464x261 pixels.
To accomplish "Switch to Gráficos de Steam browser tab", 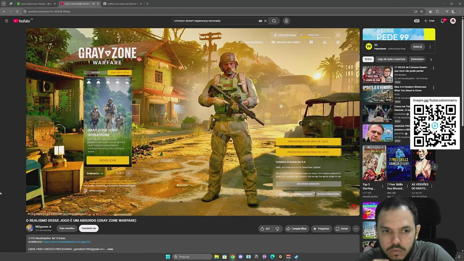I will pyautogui.click(x=122, y=4).
